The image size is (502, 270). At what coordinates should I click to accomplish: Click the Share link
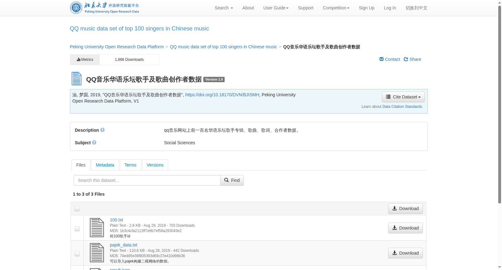(x=413, y=59)
